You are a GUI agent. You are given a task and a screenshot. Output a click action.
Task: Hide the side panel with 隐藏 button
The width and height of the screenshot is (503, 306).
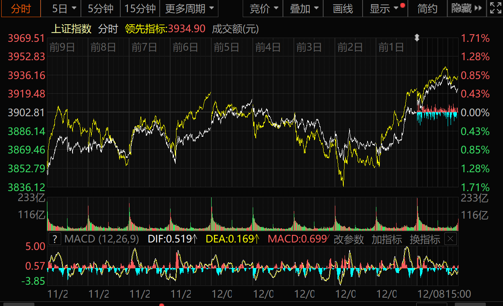(466, 8)
